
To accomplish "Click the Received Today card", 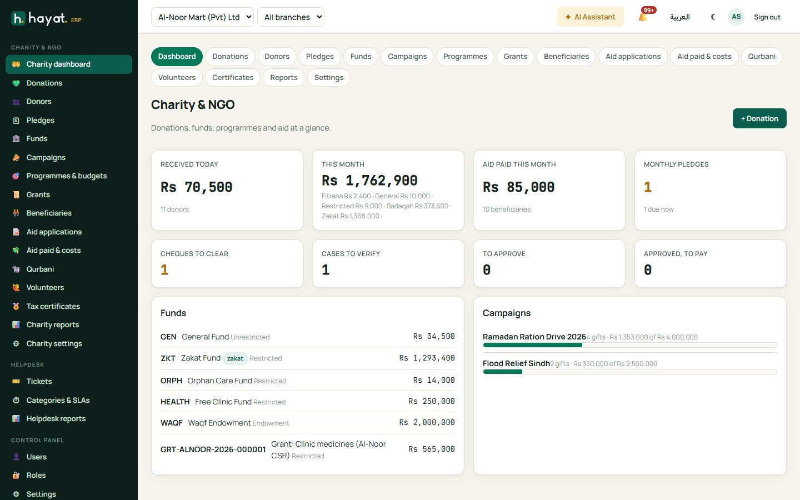I will coord(227,191).
